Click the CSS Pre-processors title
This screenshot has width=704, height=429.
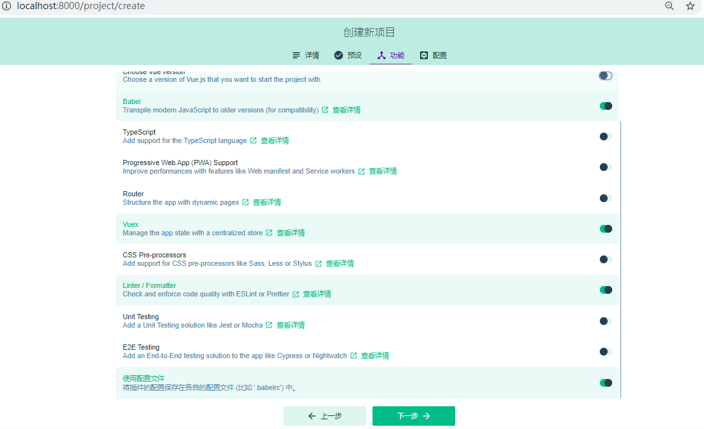pos(154,255)
